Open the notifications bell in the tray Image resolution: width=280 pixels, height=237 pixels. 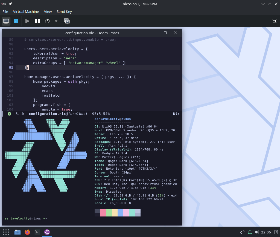coord(250,232)
